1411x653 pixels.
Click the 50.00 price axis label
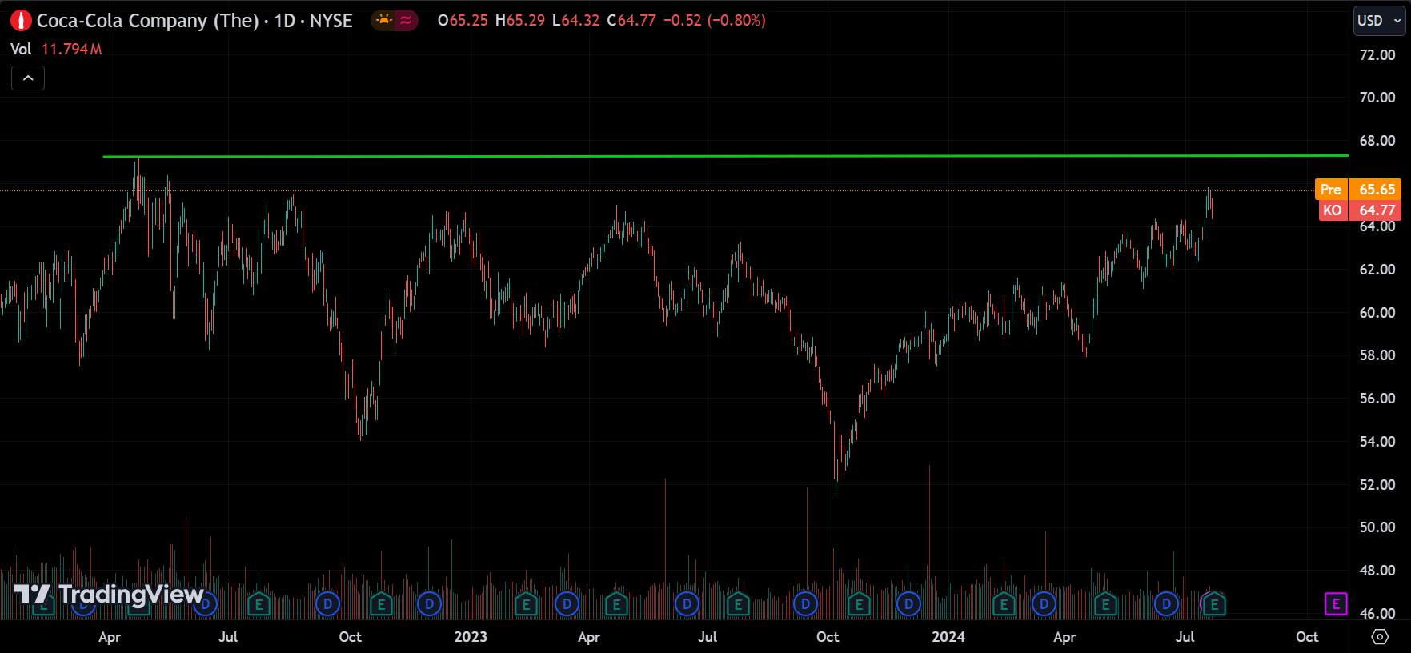(1377, 527)
